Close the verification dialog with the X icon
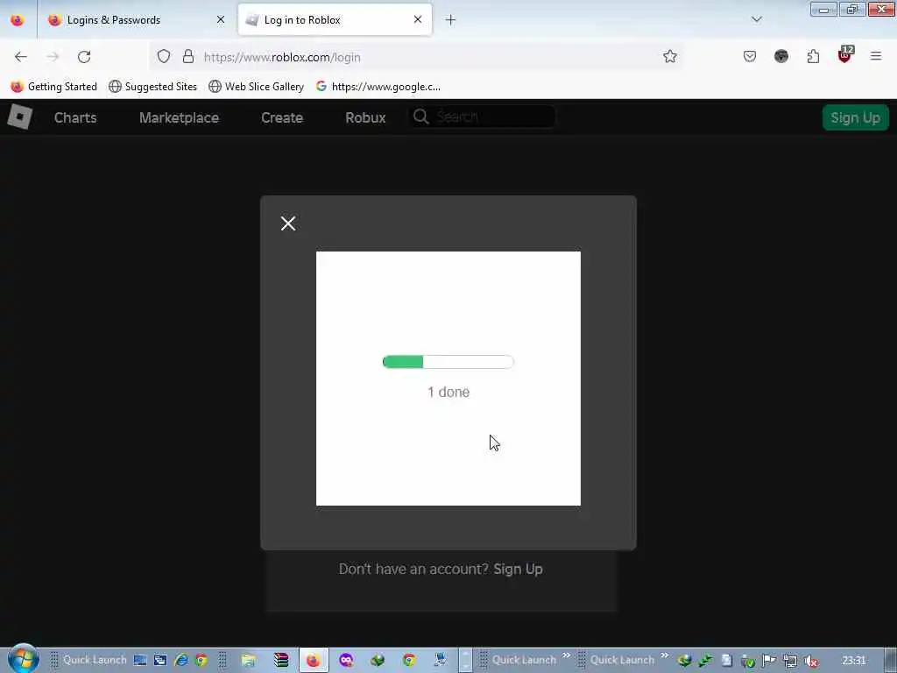 pos(288,223)
